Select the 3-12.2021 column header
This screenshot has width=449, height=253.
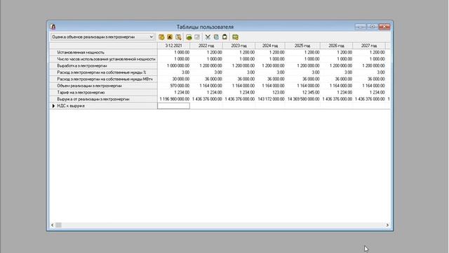pyautogui.click(x=173, y=46)
